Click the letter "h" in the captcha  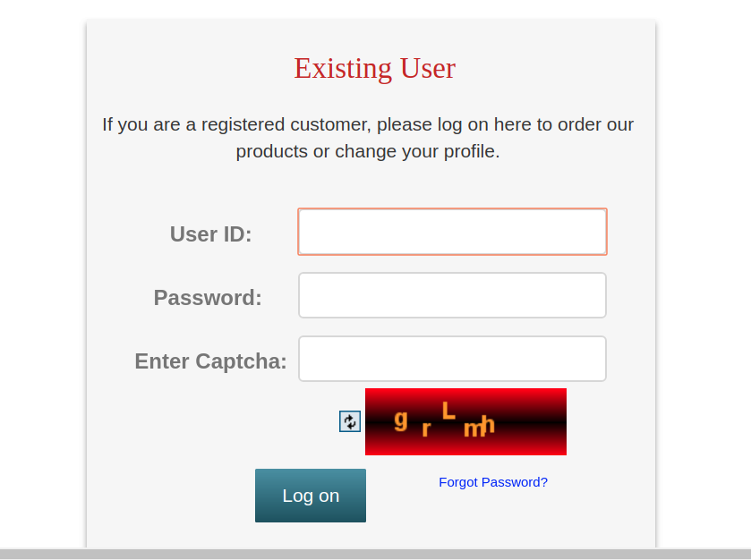coord(489,425)
